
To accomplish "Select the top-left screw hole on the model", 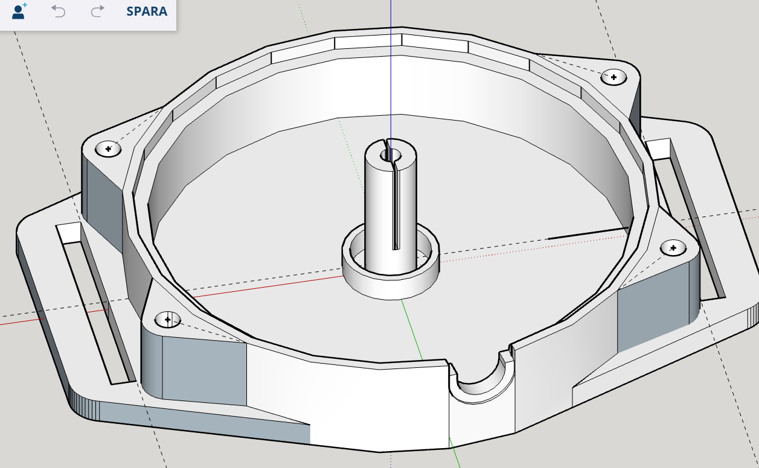I will click(109, 148).
